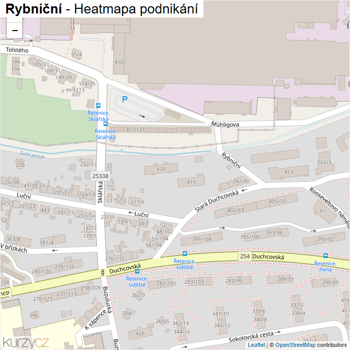Click the Sokolovská cesta label

click(251, 337)
